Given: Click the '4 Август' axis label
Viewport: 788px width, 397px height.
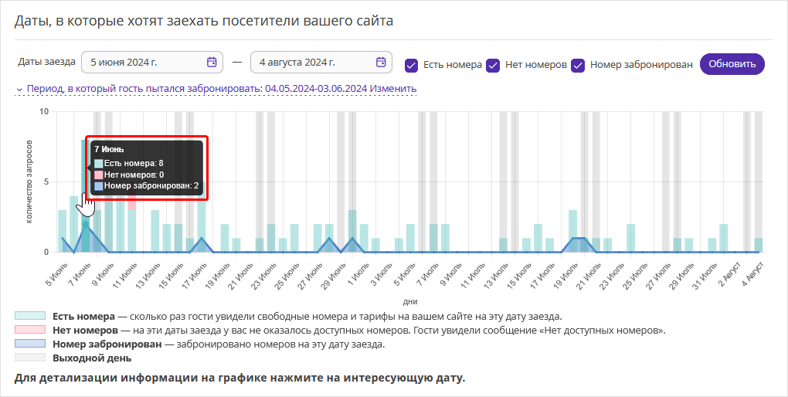Looking at the screenshot, I should pyautogui.click(x=751, y=273).
